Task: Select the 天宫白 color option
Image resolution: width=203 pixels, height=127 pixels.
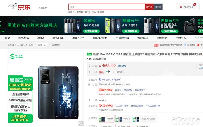Action: [x=123, y=119]
